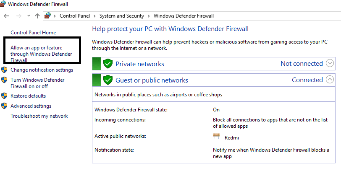Open Allow an app or feature link

pos(41,54)
